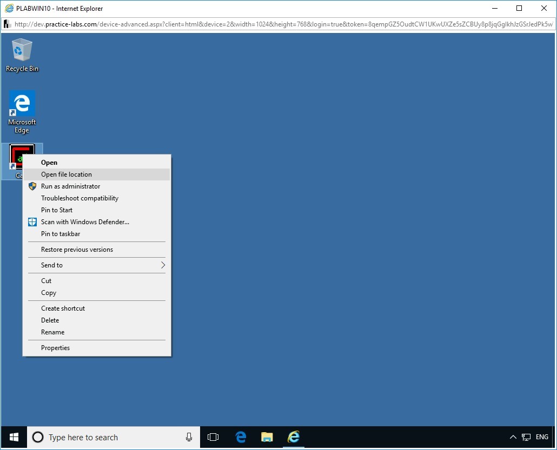This screenshot has width=557, height=450.
Task: Open File Explorer from the taskbar
Action: (x=267, y=437)
